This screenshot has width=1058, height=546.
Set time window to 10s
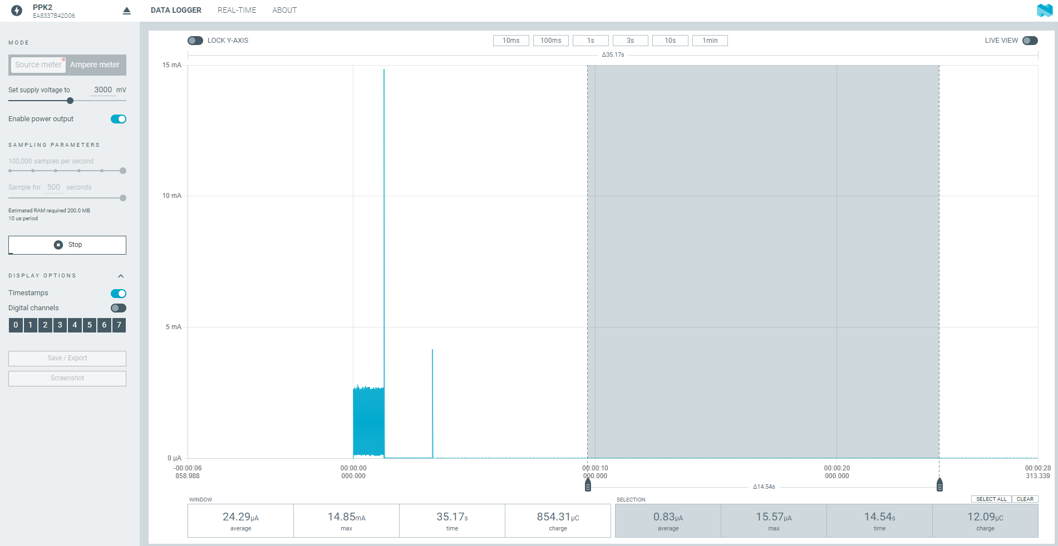[x=670, y=41]
